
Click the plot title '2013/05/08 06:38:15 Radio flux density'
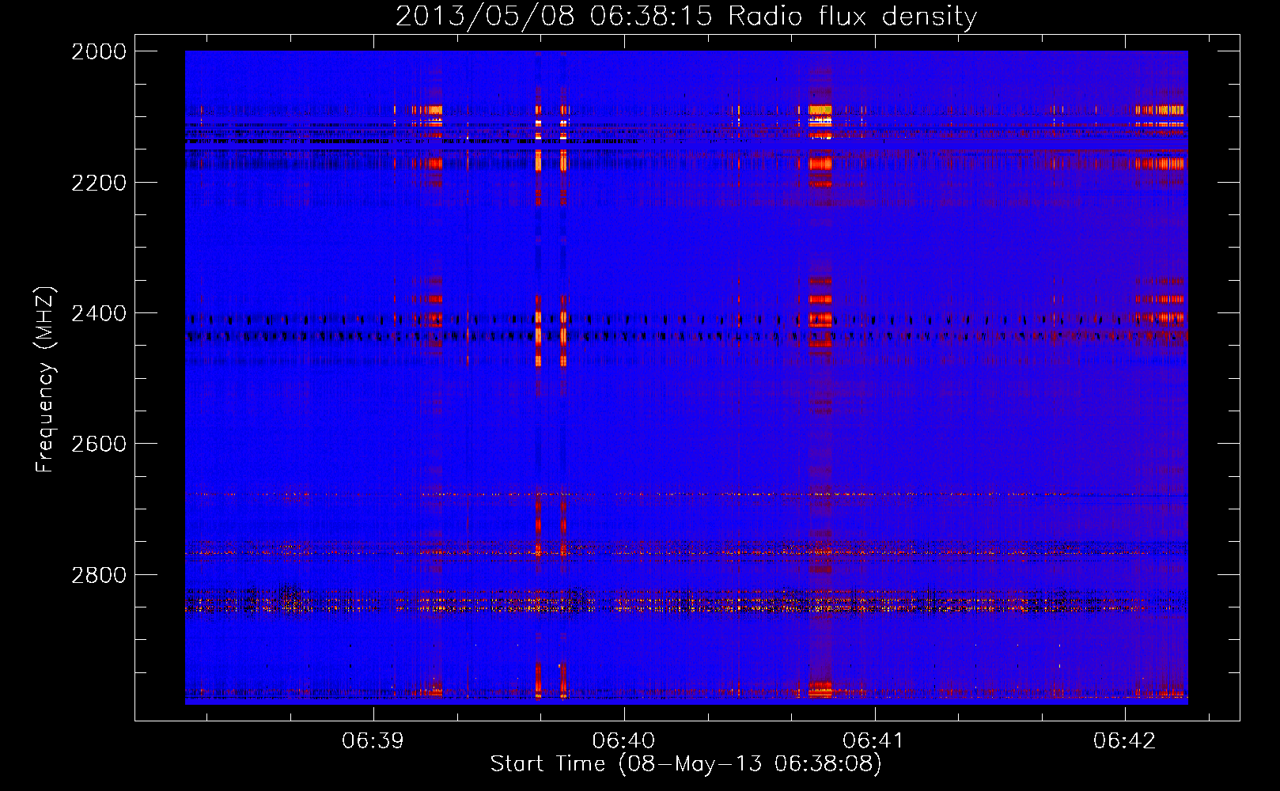686,16
